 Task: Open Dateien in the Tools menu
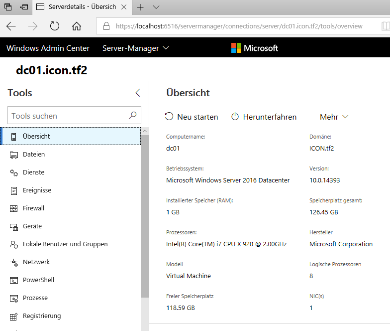coord(71,155)
